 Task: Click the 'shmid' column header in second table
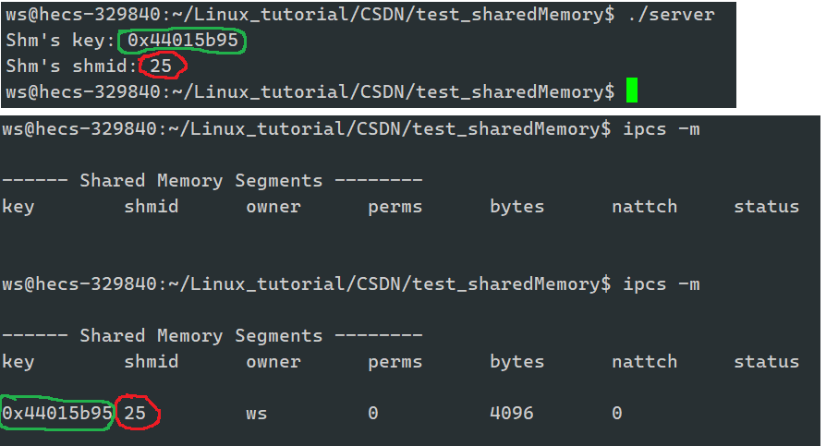coord(152,362)
